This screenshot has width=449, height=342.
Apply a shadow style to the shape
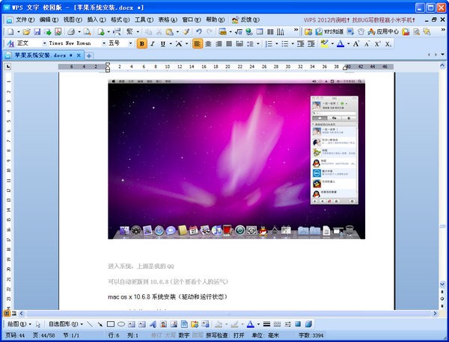(x=298, y=324)
